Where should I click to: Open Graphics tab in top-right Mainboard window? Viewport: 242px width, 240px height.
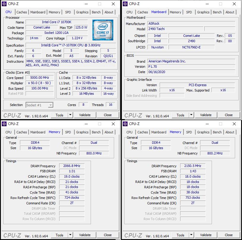pyautogui.click(x=203, y=12)
